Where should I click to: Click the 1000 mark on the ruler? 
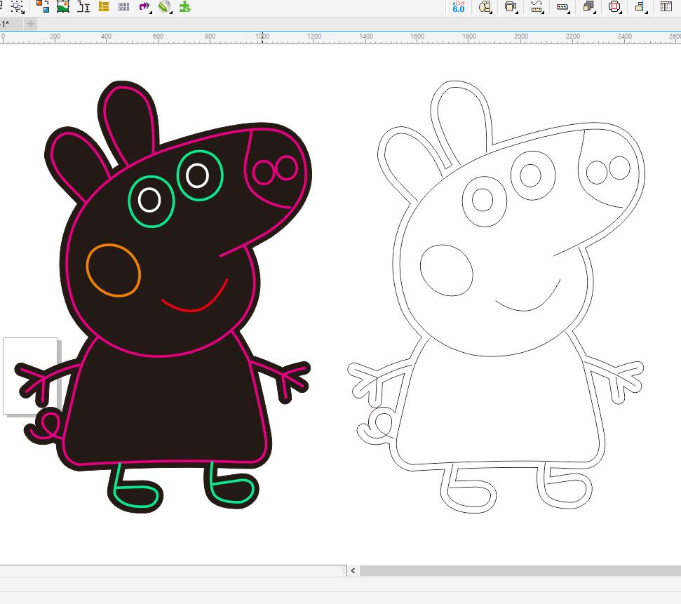(262, 36)
